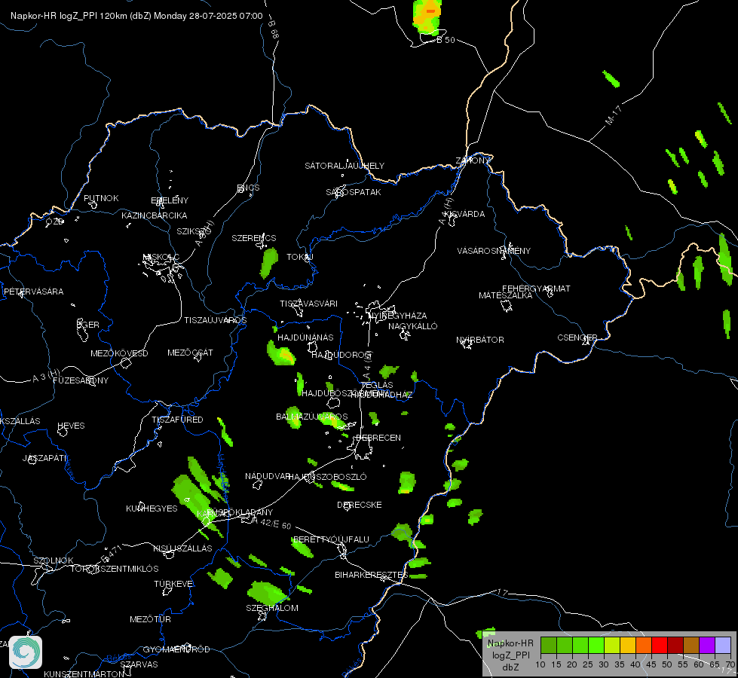Click the EGER label
This screenshot has height=678, width=738.
click(x=88, y=325)
